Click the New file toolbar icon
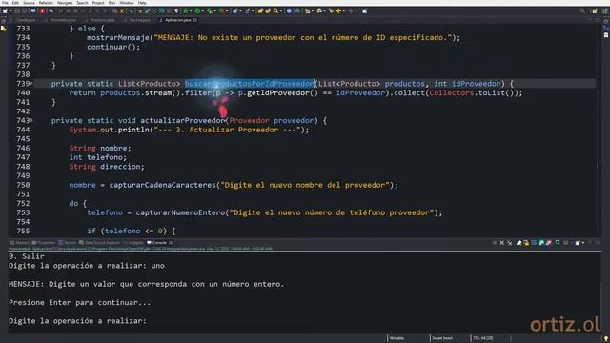The image size is (610, 343). point(5,10)
